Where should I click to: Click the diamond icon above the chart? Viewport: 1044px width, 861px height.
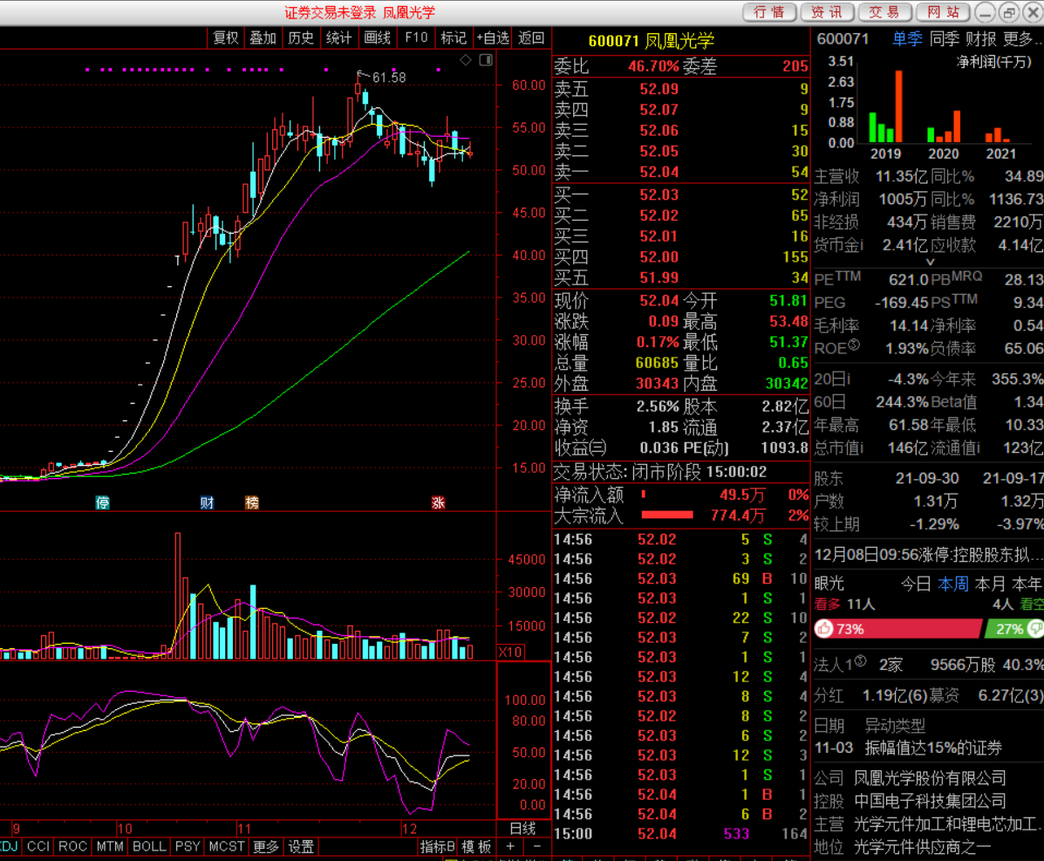click(x=466, y=60)
